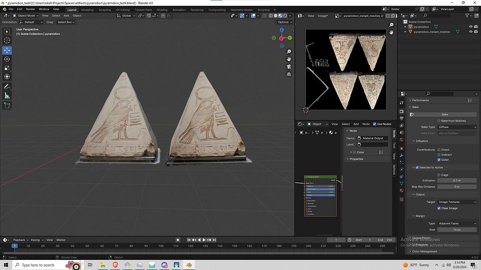Viewport: 481px width, 270px height.
Task: Enable the Cage checkbox
Action: [x=439, y=175]
